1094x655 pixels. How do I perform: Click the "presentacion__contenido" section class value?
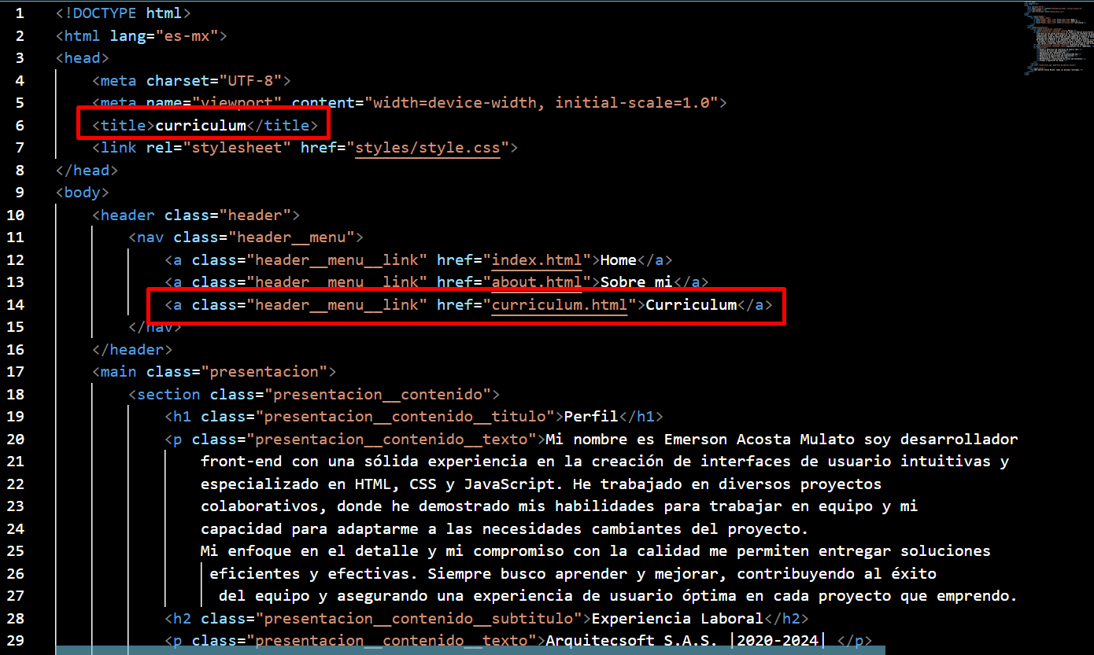coord(377,394)
